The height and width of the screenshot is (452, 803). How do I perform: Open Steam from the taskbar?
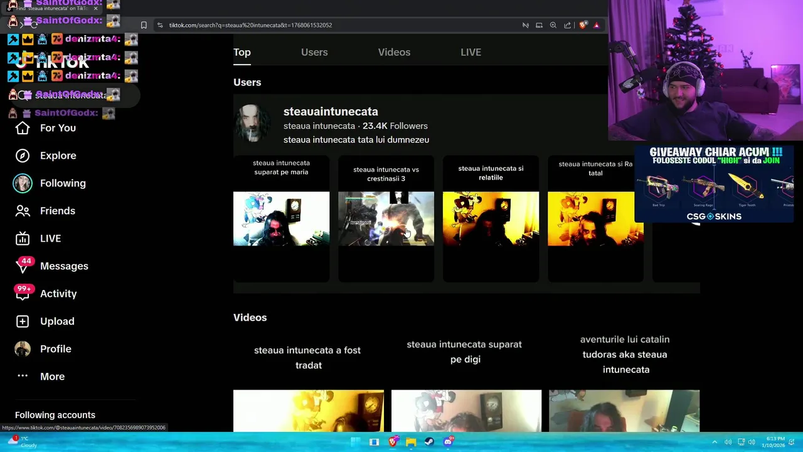pyautogui.click(x=429, y=442)
